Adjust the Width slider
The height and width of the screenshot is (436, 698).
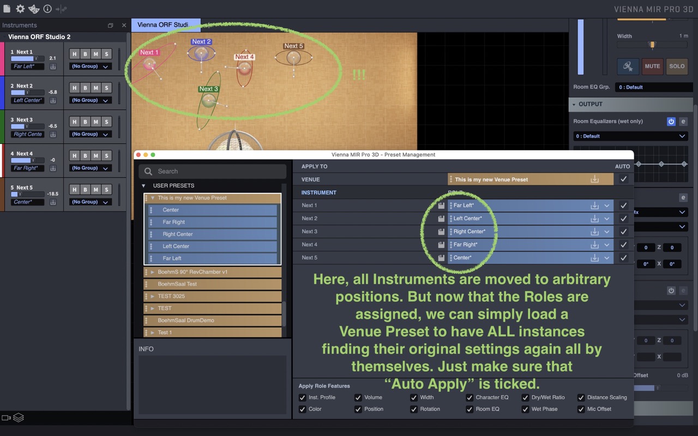[x=652, y=45]
